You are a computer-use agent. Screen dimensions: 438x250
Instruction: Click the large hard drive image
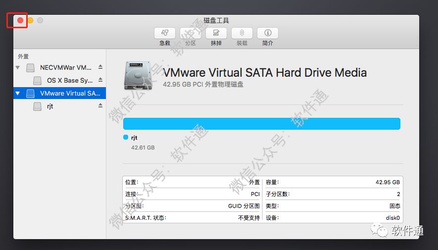(138, 75)
